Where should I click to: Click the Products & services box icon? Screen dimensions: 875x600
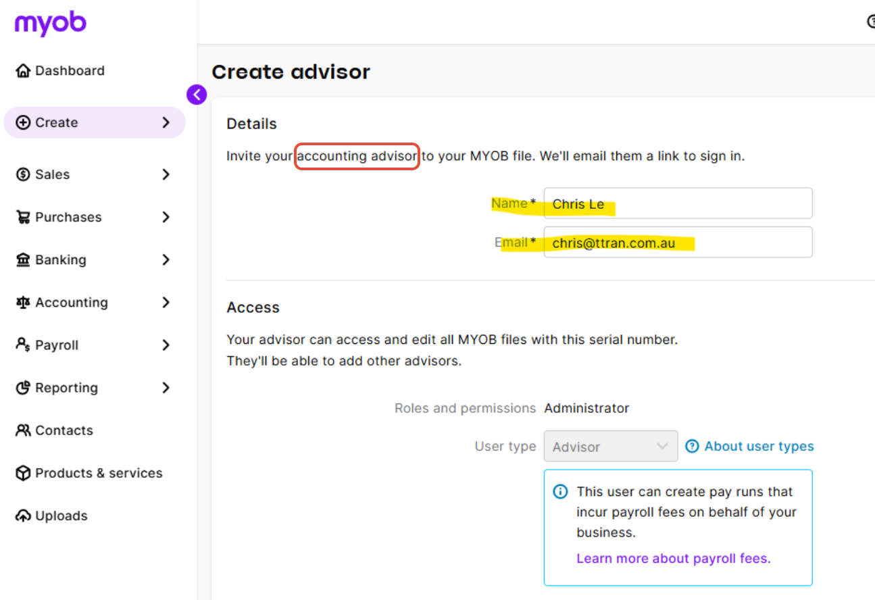[24, 473]
